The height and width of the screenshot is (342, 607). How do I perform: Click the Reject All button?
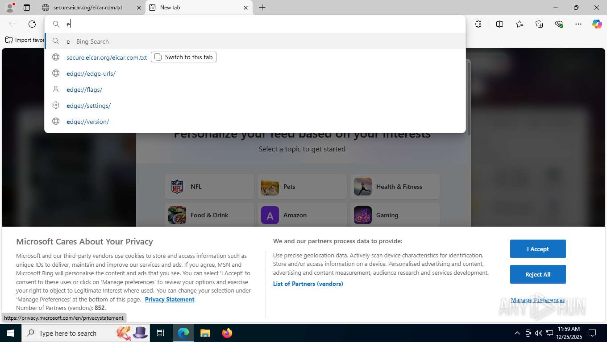click(538, 274)
